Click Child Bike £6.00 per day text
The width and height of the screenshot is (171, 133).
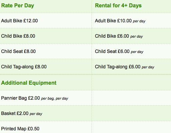[119, 36]
